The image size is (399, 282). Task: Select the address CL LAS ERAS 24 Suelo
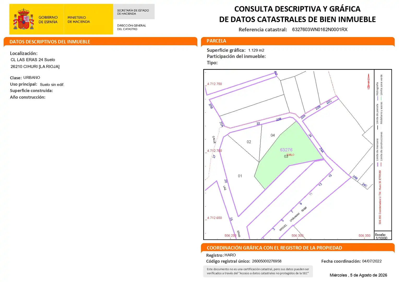(33, 60)
